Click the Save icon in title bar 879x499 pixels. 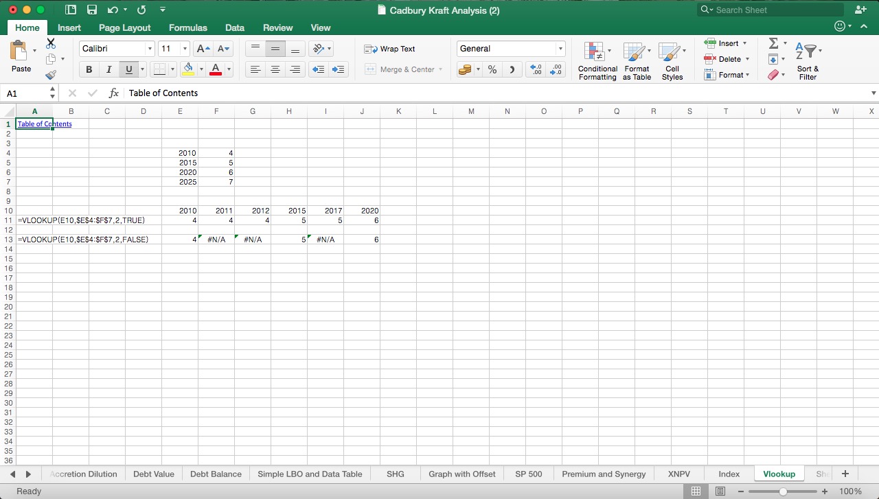coord(92,10)
